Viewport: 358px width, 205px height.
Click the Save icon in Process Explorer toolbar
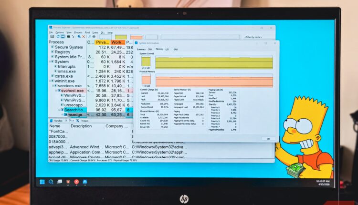(x=52, y=37)
